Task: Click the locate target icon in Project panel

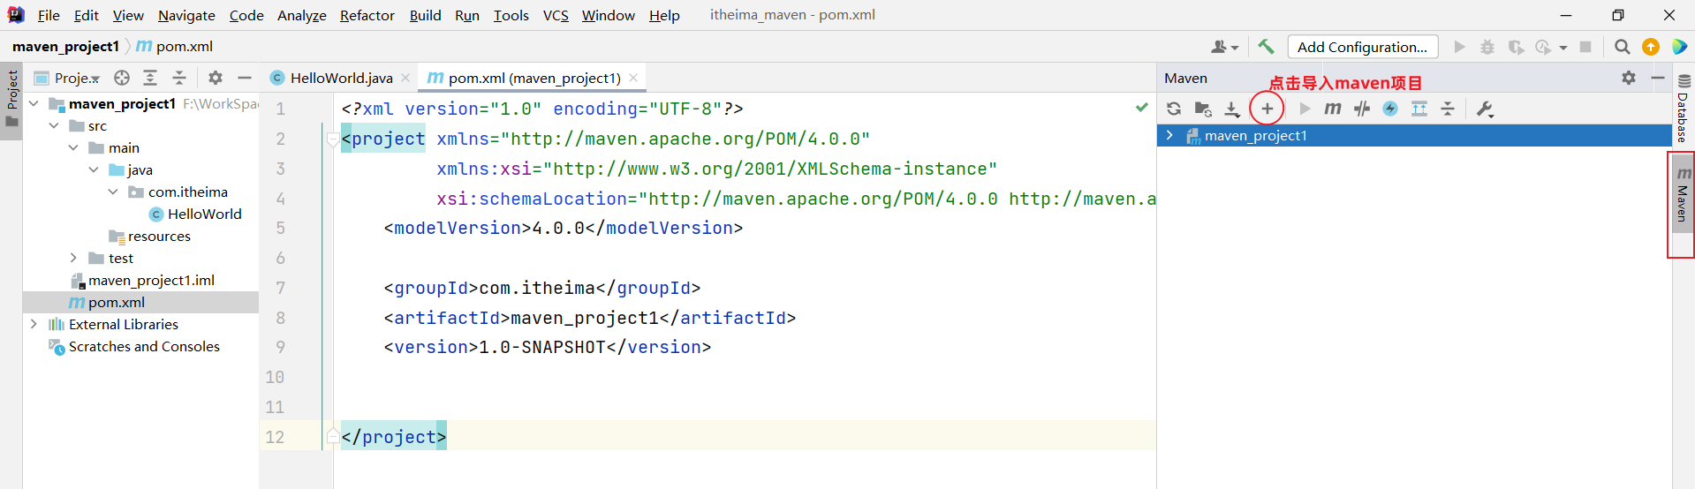Action: (x=122, y=78)
